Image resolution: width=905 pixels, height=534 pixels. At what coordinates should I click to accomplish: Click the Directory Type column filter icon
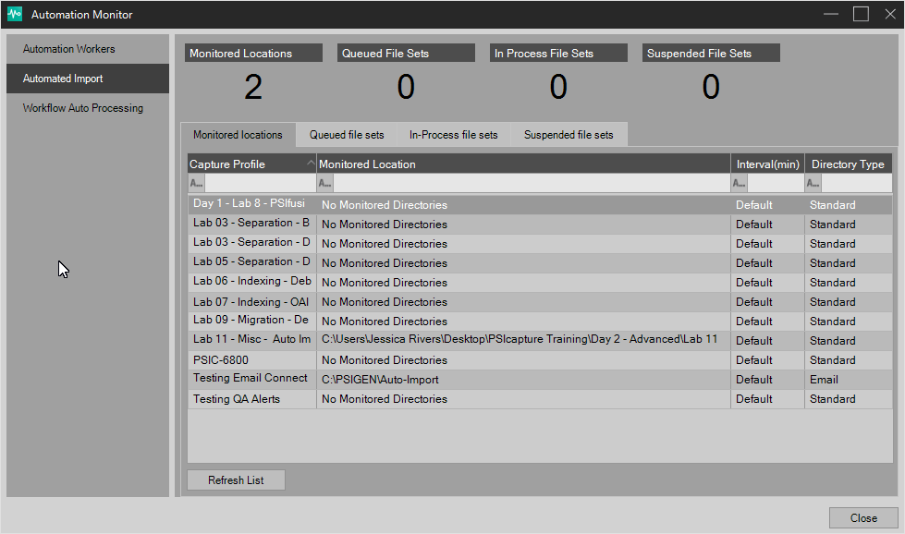click(x=813, y=183)
